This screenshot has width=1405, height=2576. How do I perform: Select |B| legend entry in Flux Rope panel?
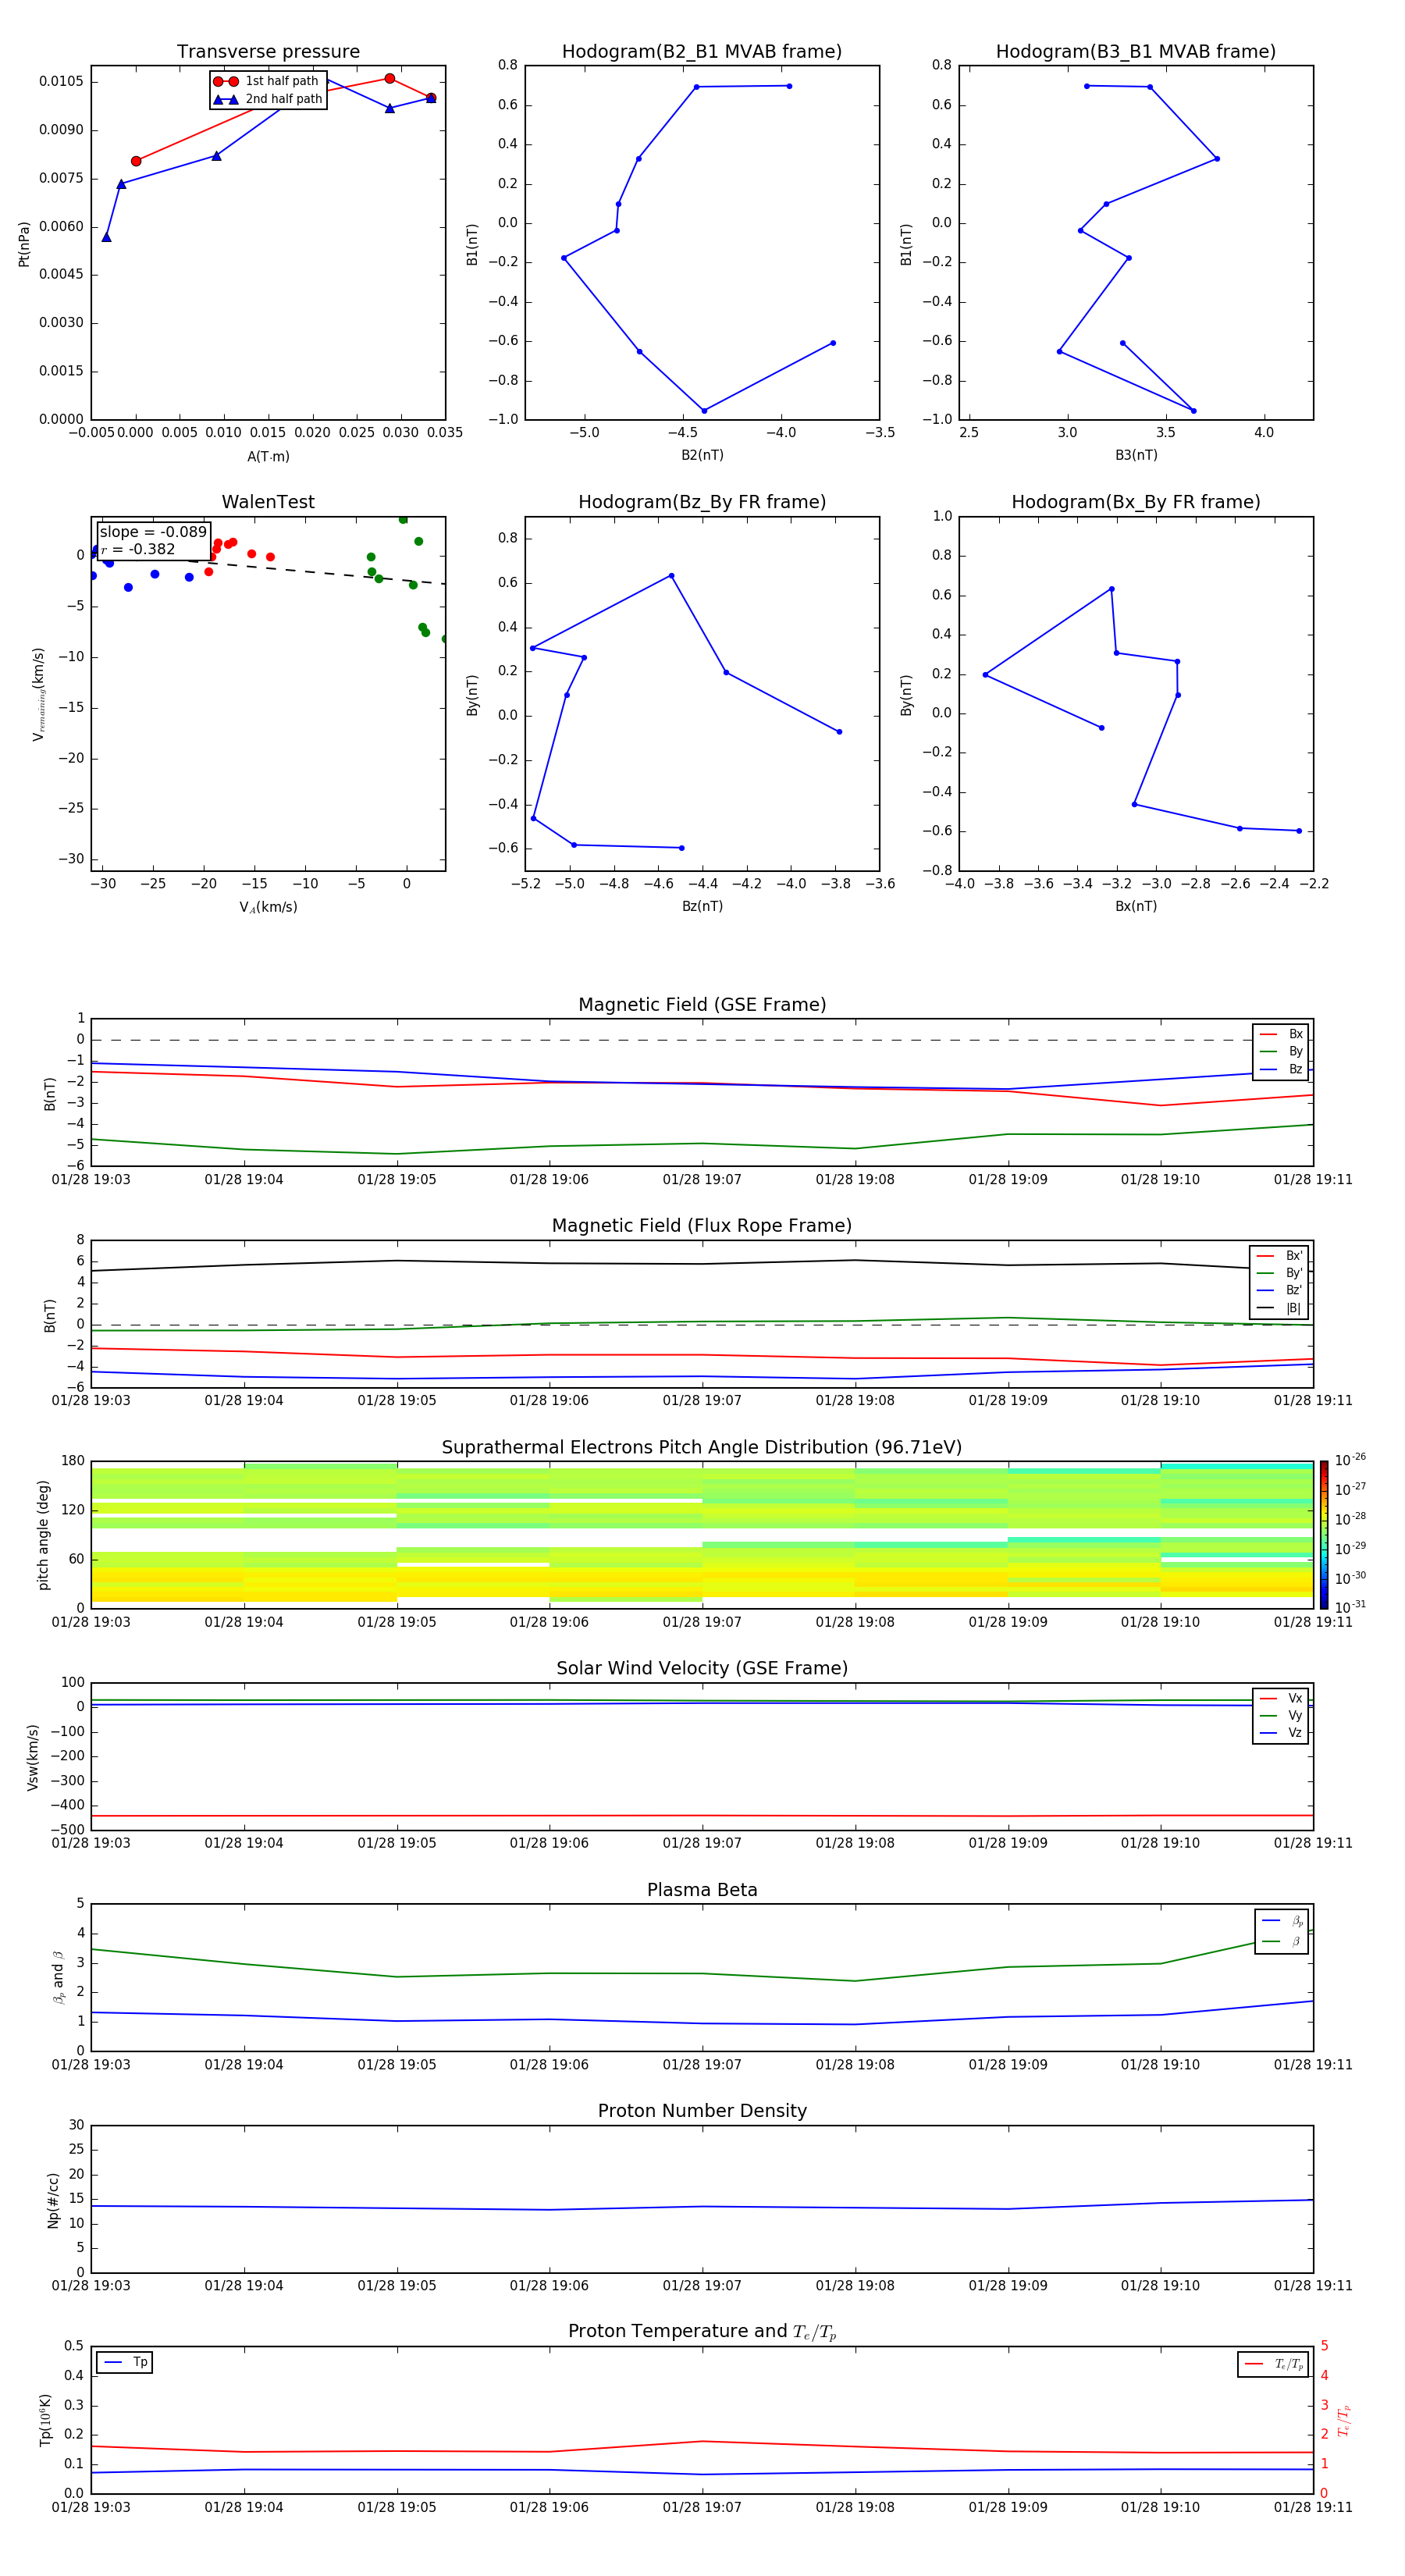pyautogui.click(x=1280, y=1308)
